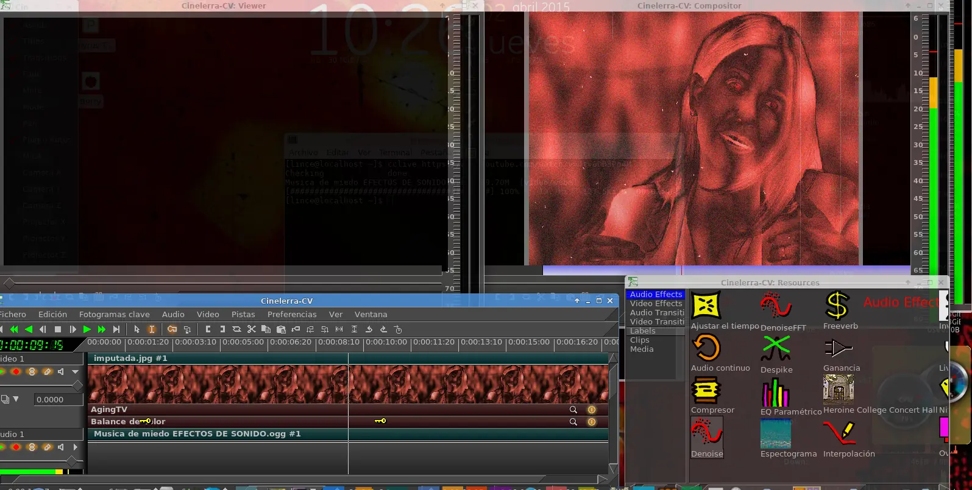The width and height of the screenshot is (972, 490).
Task: Toggle a label at the cursor
Action: point(296,329)
